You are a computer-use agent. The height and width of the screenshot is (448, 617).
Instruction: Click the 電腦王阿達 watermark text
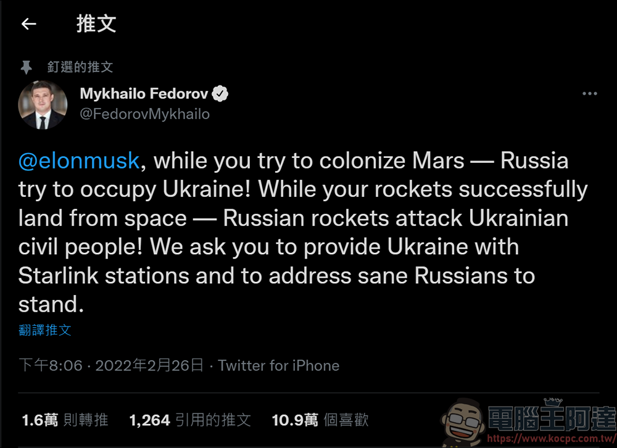[551, 418]
